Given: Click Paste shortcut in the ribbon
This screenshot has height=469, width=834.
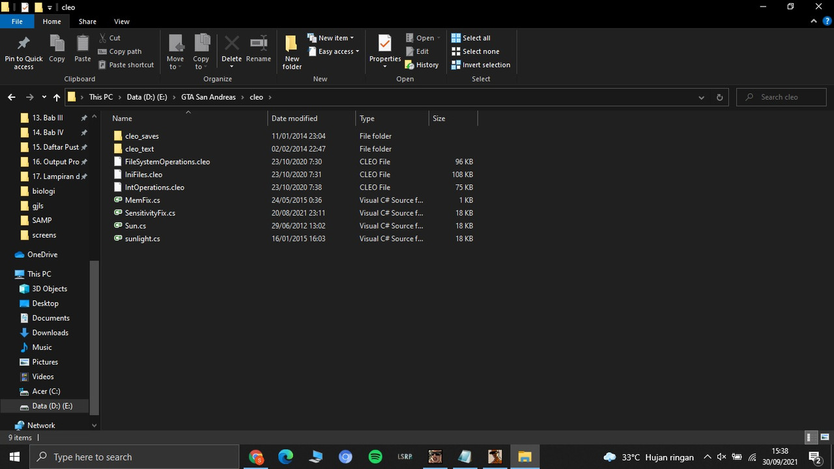Looking at the screenshot, I should tap(126, 65).
